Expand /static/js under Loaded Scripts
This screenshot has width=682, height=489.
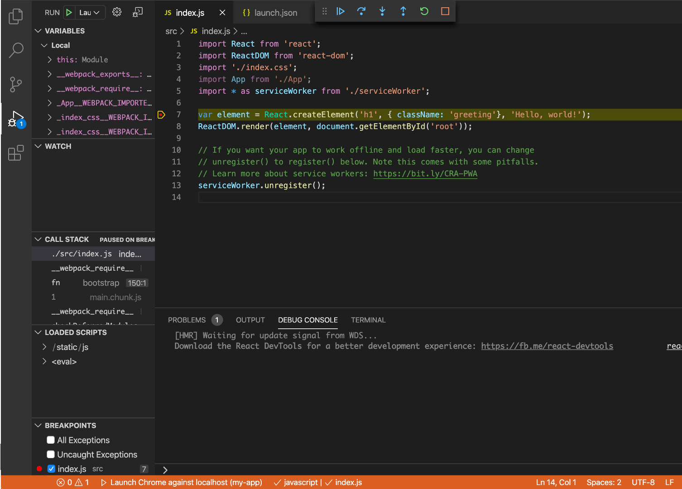click(44, 347)
